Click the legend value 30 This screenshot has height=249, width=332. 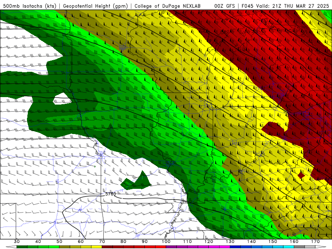tap(17, 242)
